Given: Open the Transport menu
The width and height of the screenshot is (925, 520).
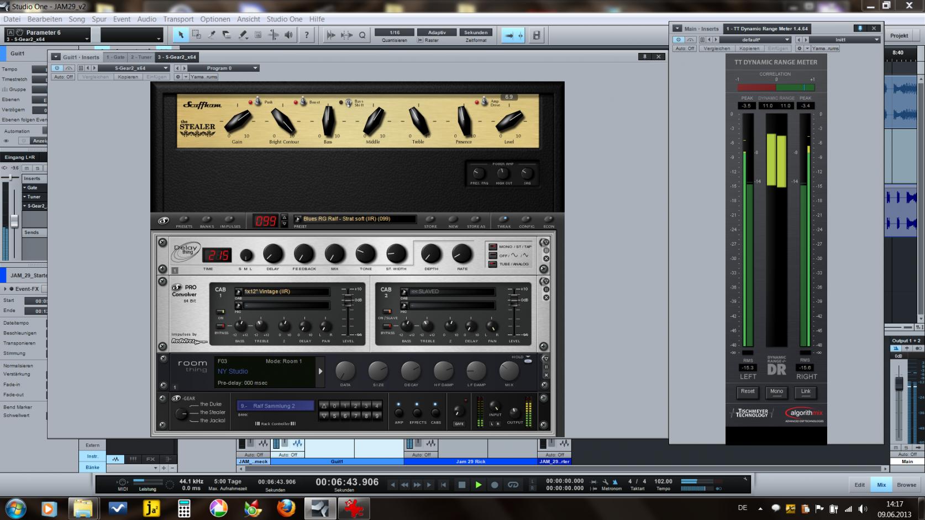Looking at the screenshot, I should 178,19.
